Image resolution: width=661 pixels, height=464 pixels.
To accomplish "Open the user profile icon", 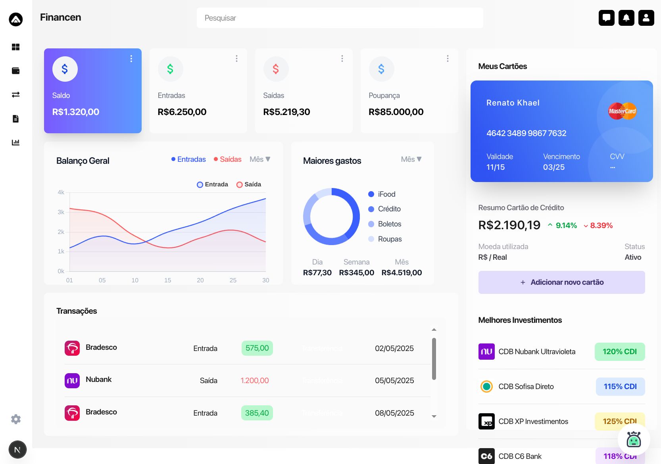I will click(x=646, y=18).
